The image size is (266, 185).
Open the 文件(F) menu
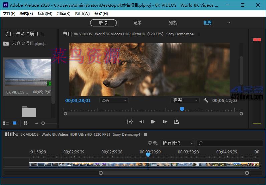(x=9, y=14)
